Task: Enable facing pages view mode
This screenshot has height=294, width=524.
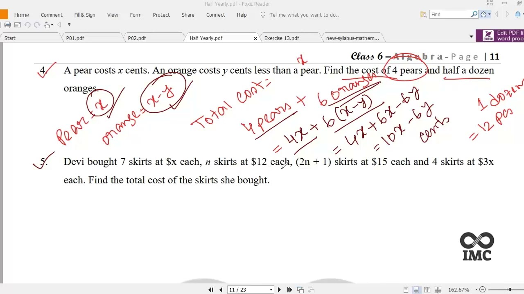Action: (x=427, y=290)
